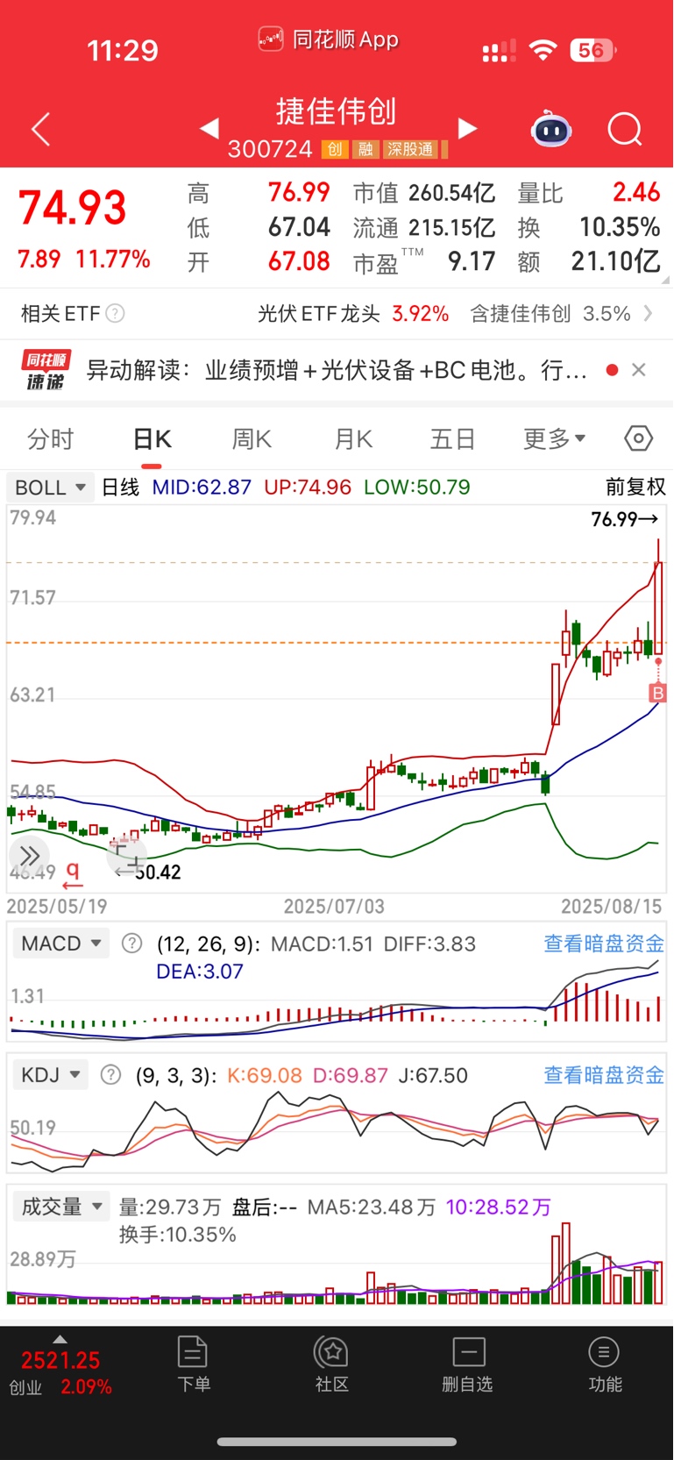Tap the 50.42 low price label
Screen dimensions: 674x1460
coord(149,872)
